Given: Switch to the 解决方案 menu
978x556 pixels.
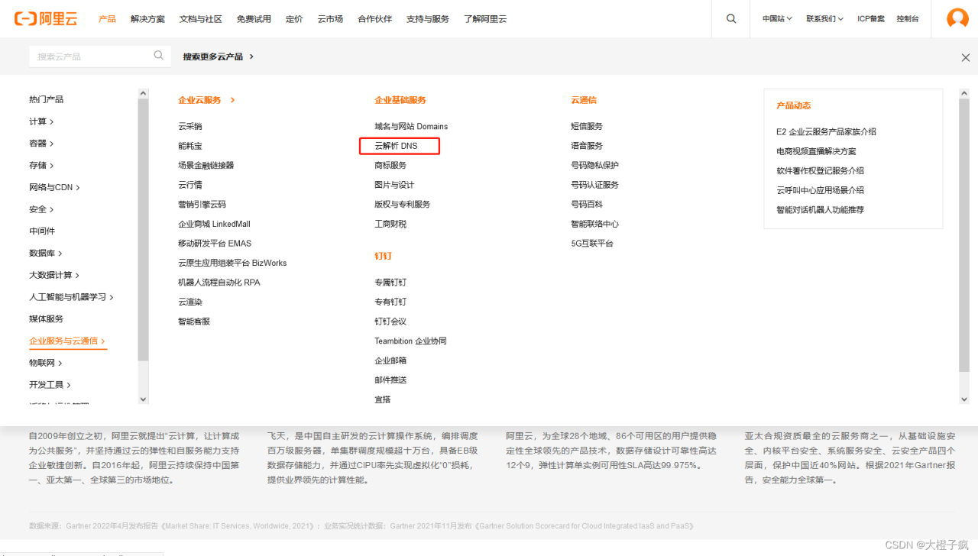Looking at the screenshot, I should (x=148, y=18).
